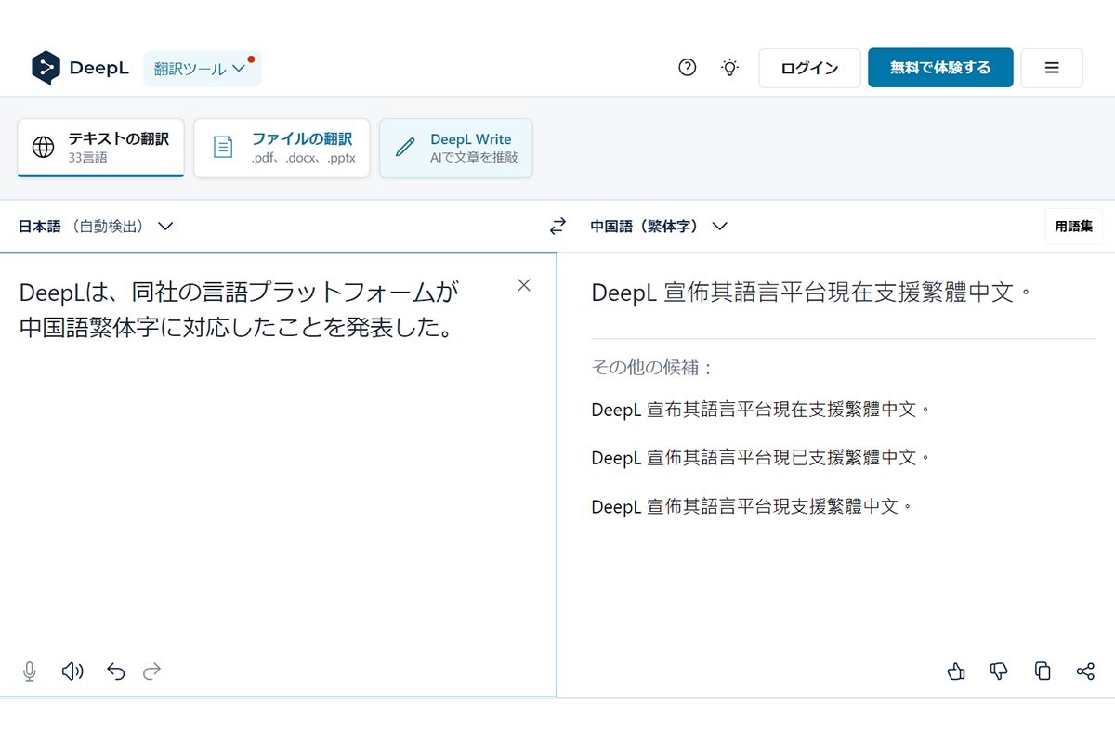Clear the input text with the X
The width and height of the screenshot is (1115, 743).
click(523, 285)
